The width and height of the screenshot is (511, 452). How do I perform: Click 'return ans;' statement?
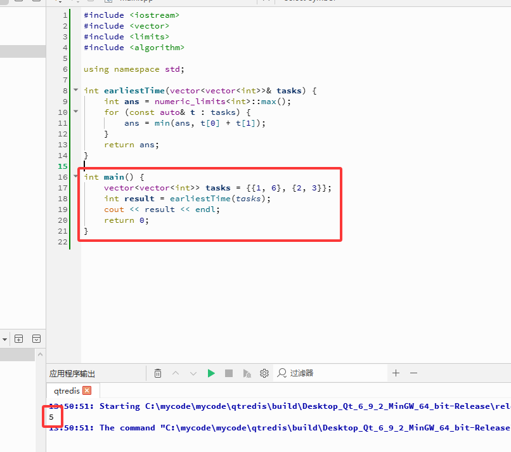pos(131,145)
